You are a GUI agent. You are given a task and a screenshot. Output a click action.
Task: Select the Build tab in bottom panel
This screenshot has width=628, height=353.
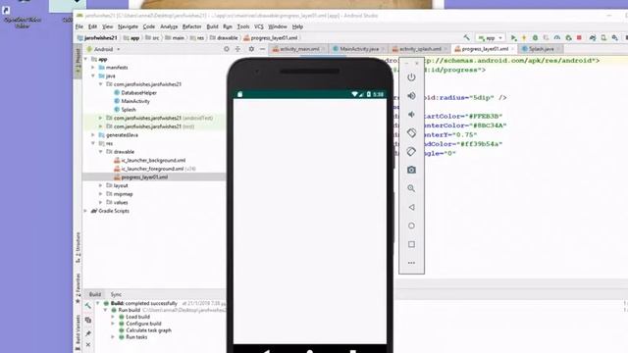click(x=95, y=294)
